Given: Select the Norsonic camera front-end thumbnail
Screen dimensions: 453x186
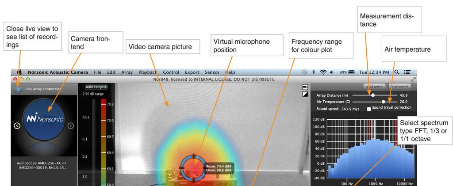Looking at the screenshot, I should 44,119.
